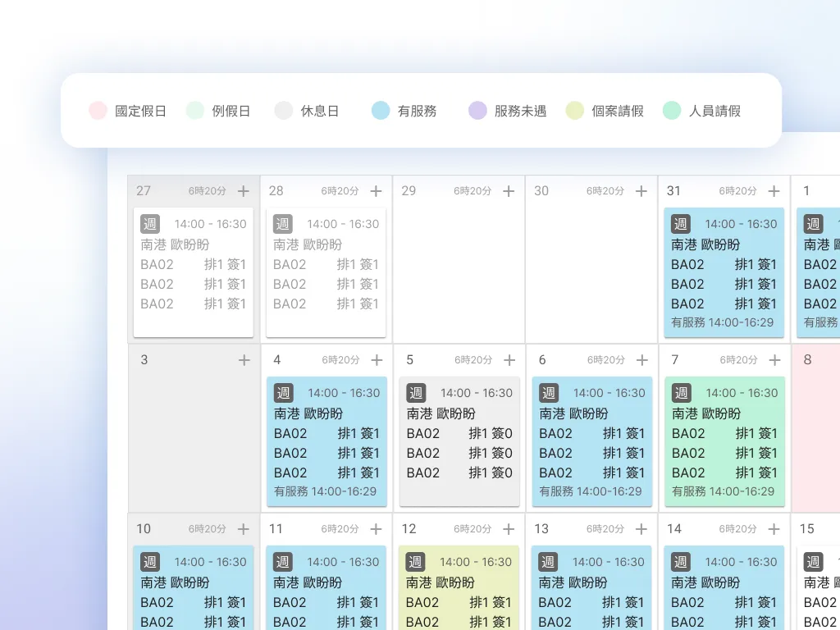Viewport: 840px width, 630px height.
Task: Click the 6時20分 total on day 29
Action: [x=472, y=191]
